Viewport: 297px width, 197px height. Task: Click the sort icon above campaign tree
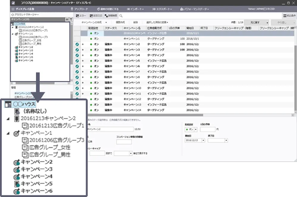(x=67, y=19)
